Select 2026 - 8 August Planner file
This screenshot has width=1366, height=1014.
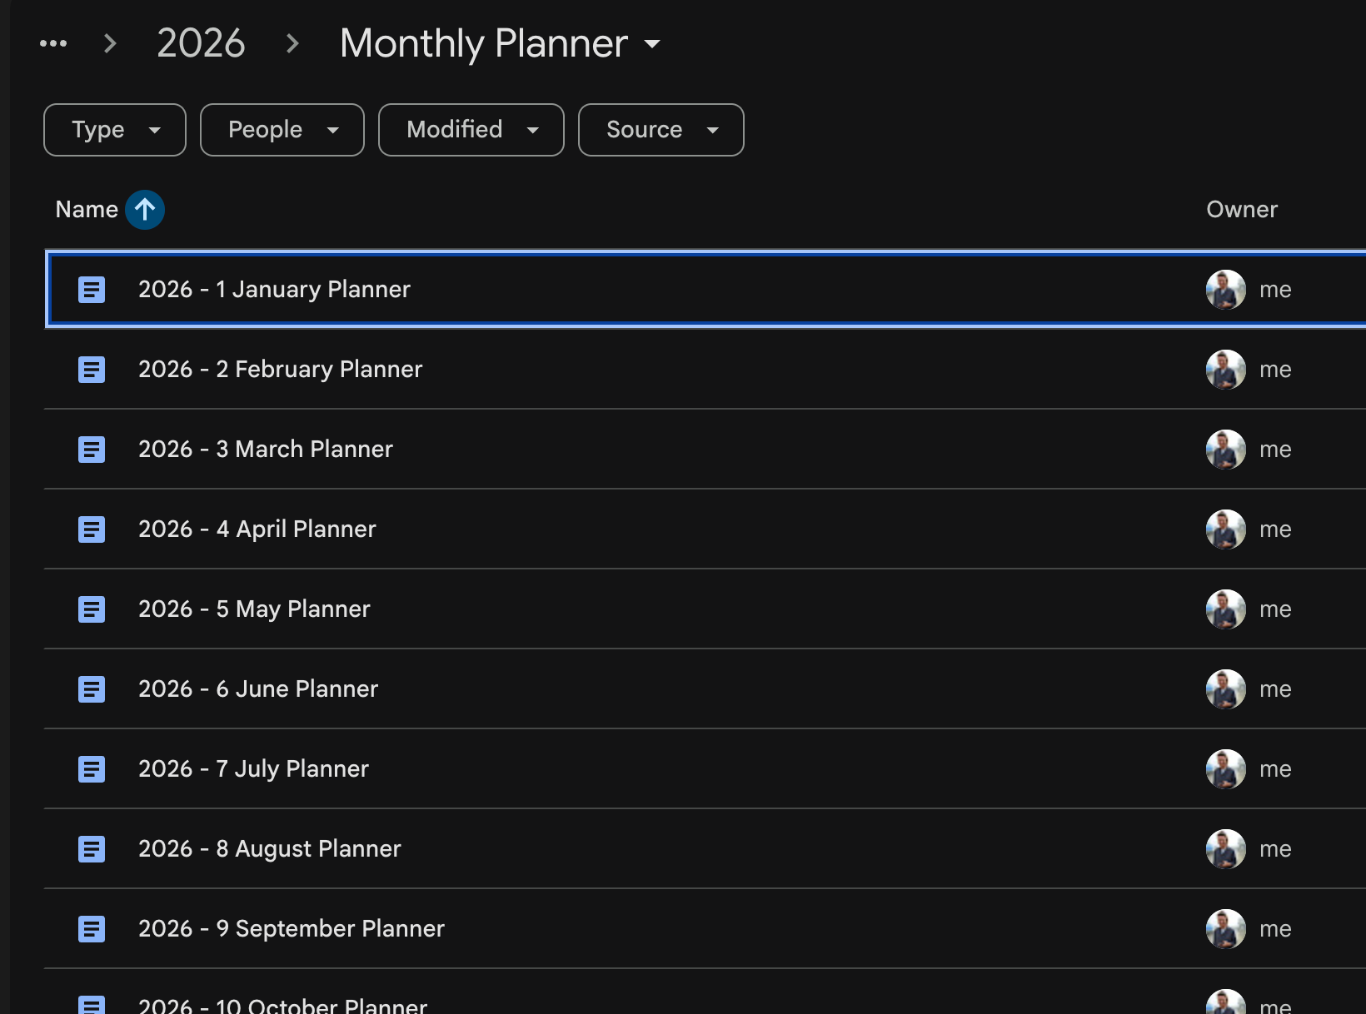tap(269, 849)
